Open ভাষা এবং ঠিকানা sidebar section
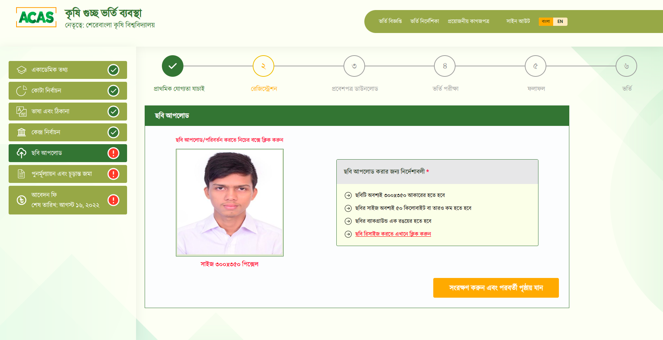 (68, 112)
